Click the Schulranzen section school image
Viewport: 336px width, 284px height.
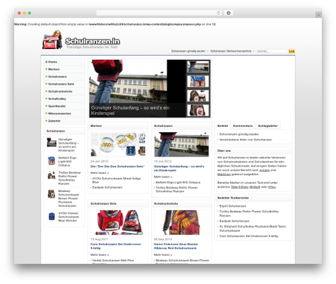pos(181,144)
